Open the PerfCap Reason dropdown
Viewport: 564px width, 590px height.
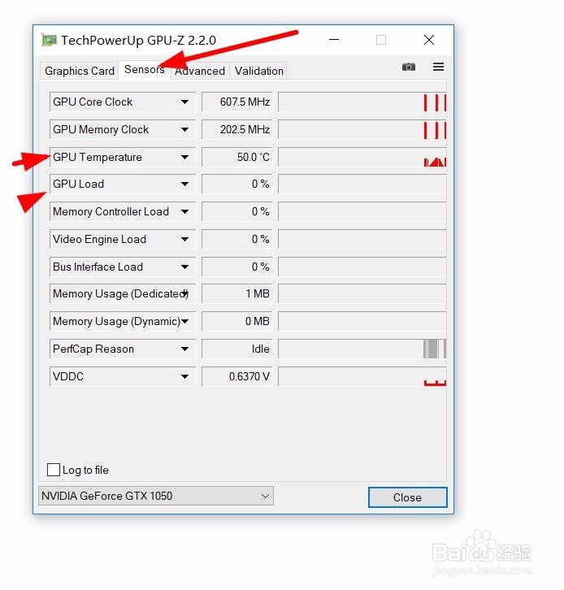coord(184,349)
